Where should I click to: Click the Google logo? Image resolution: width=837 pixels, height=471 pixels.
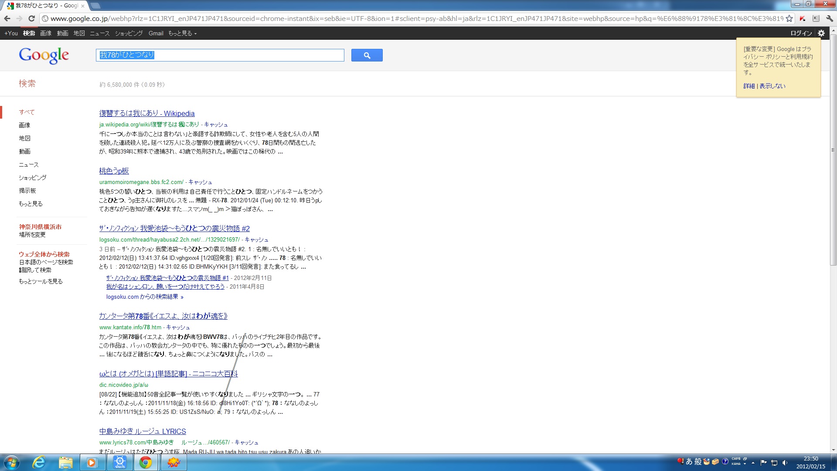click(44, 55)
